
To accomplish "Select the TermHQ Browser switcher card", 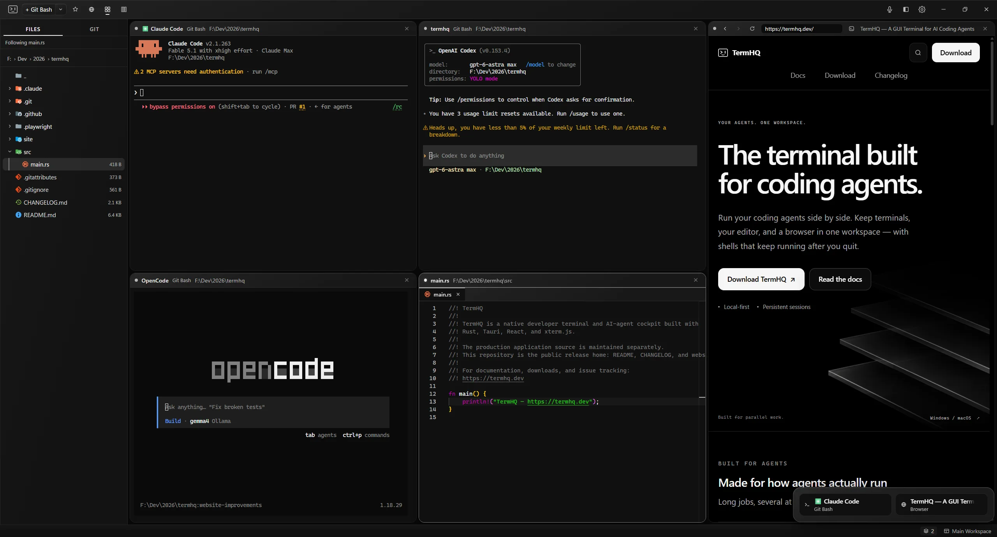I will pos(942,505).
